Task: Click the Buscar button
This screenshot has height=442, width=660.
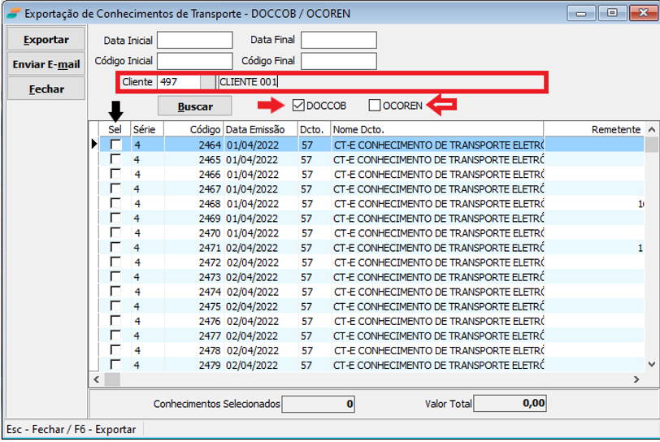Action: tap(195, 106)
